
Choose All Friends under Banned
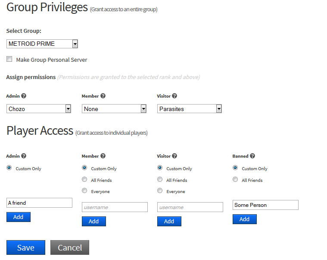click(x=235, y=179)
